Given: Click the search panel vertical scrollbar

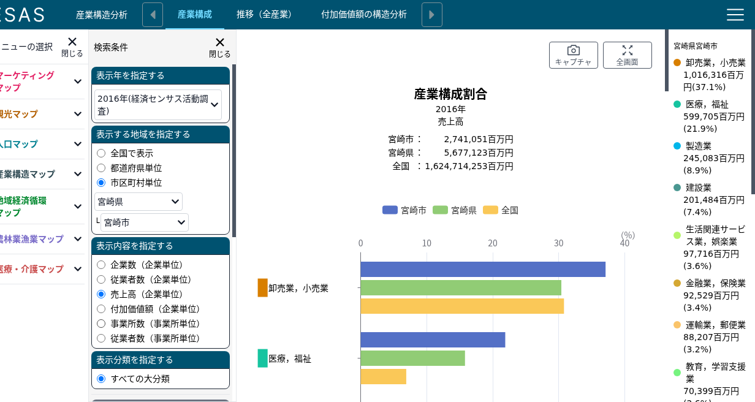Looking at the screenshot, I should click(234, 150).
